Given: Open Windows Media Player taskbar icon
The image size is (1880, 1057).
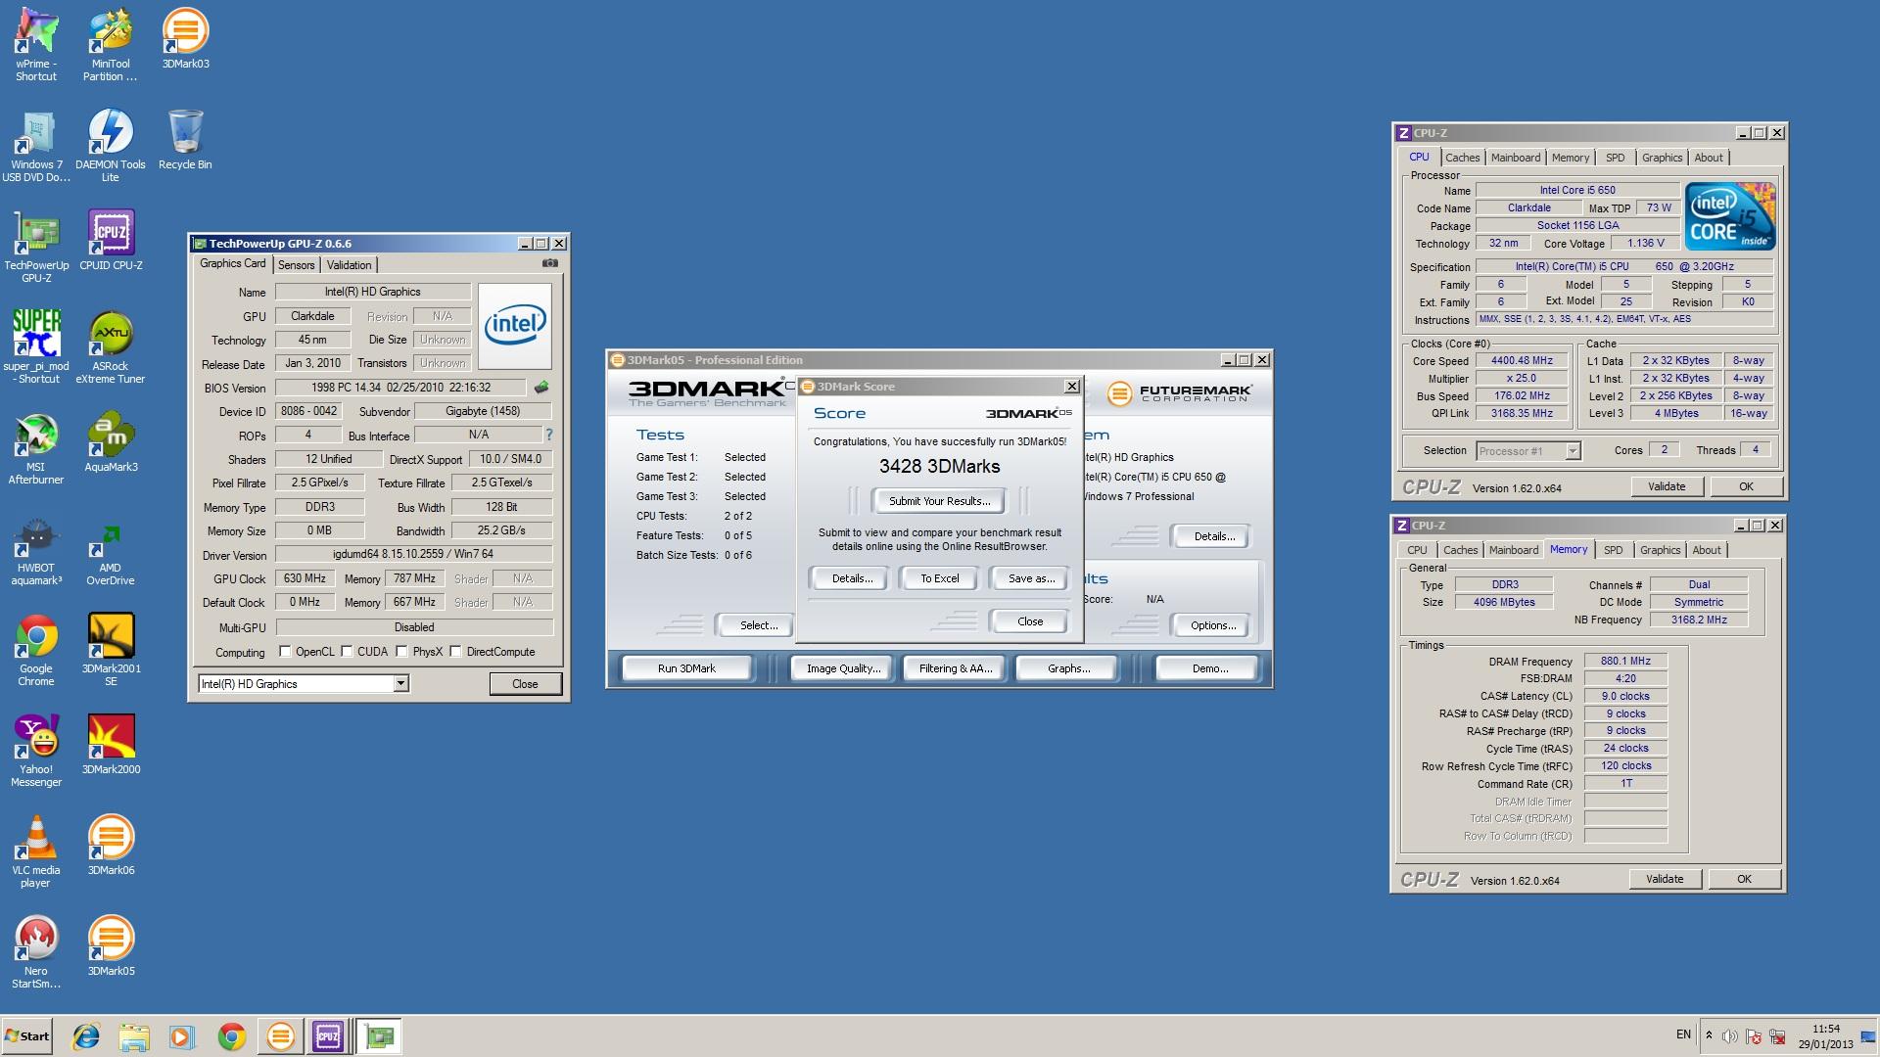Looking at the screenshot, I should click(181, 1036).
